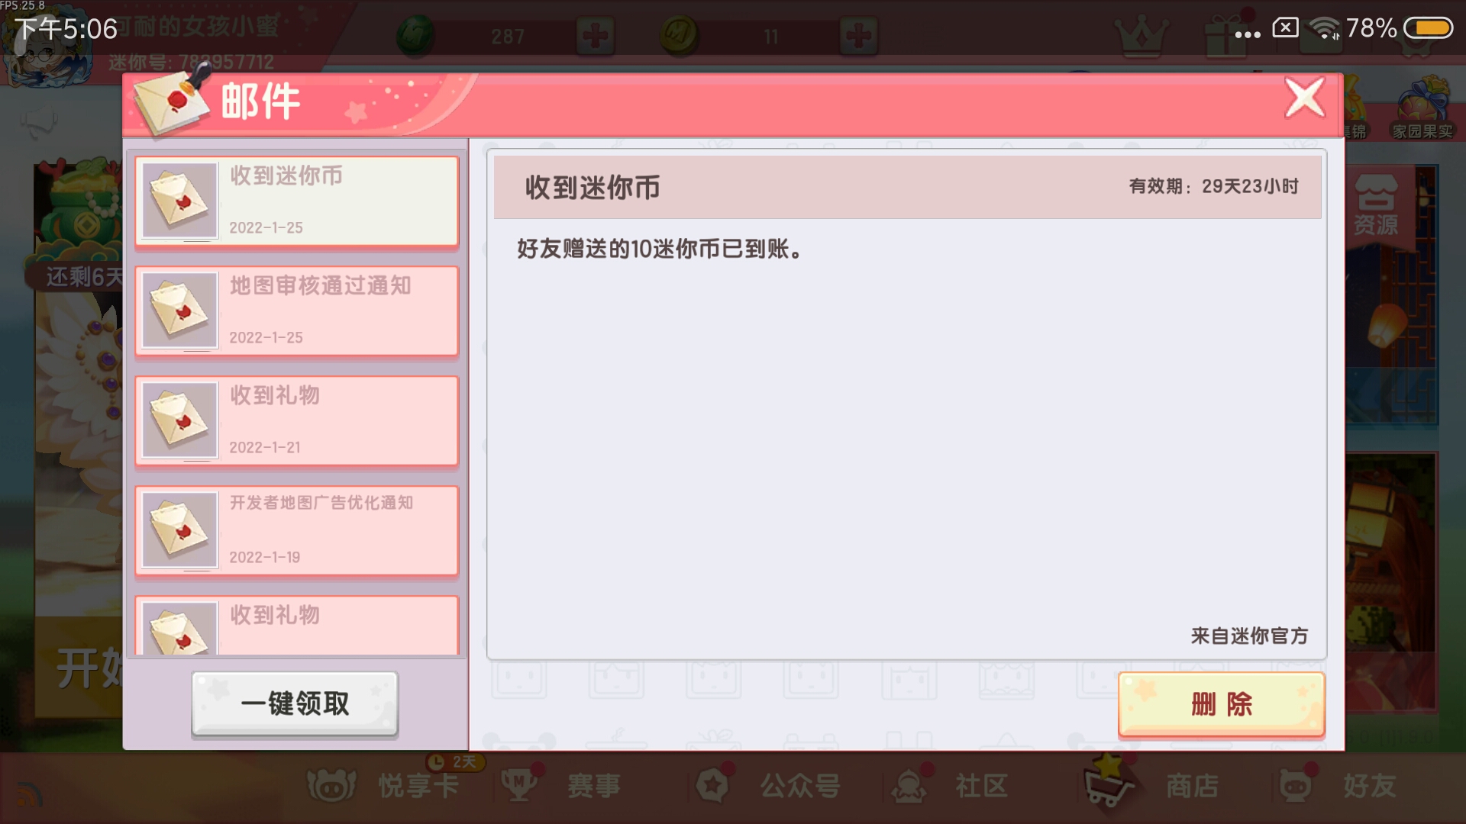Click the envelope thumbnail of 地图审核通过通知

point(179,311)
